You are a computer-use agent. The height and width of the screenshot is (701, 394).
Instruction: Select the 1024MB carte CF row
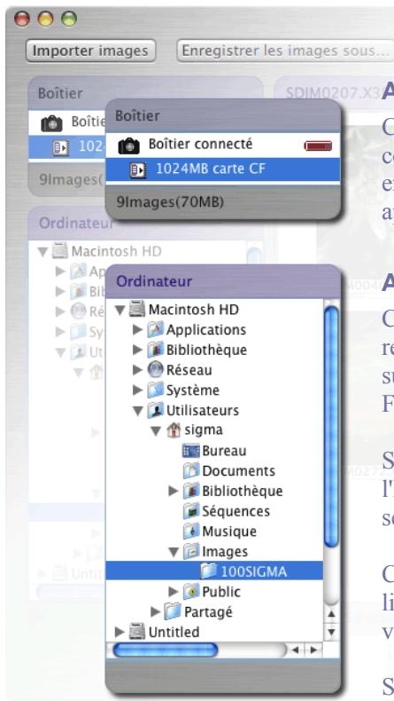coord(223,169)
